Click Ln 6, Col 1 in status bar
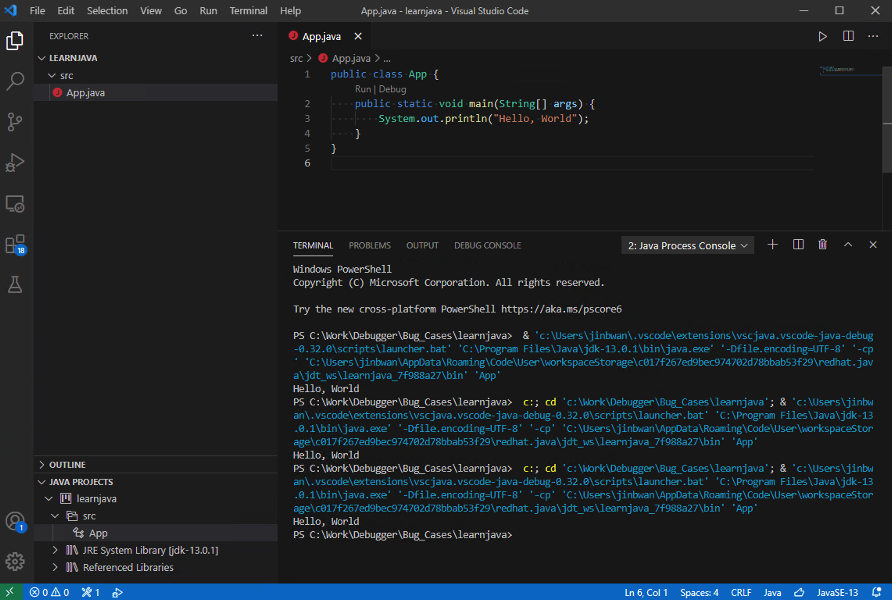892x600 pixels. [x=646, y=592]
